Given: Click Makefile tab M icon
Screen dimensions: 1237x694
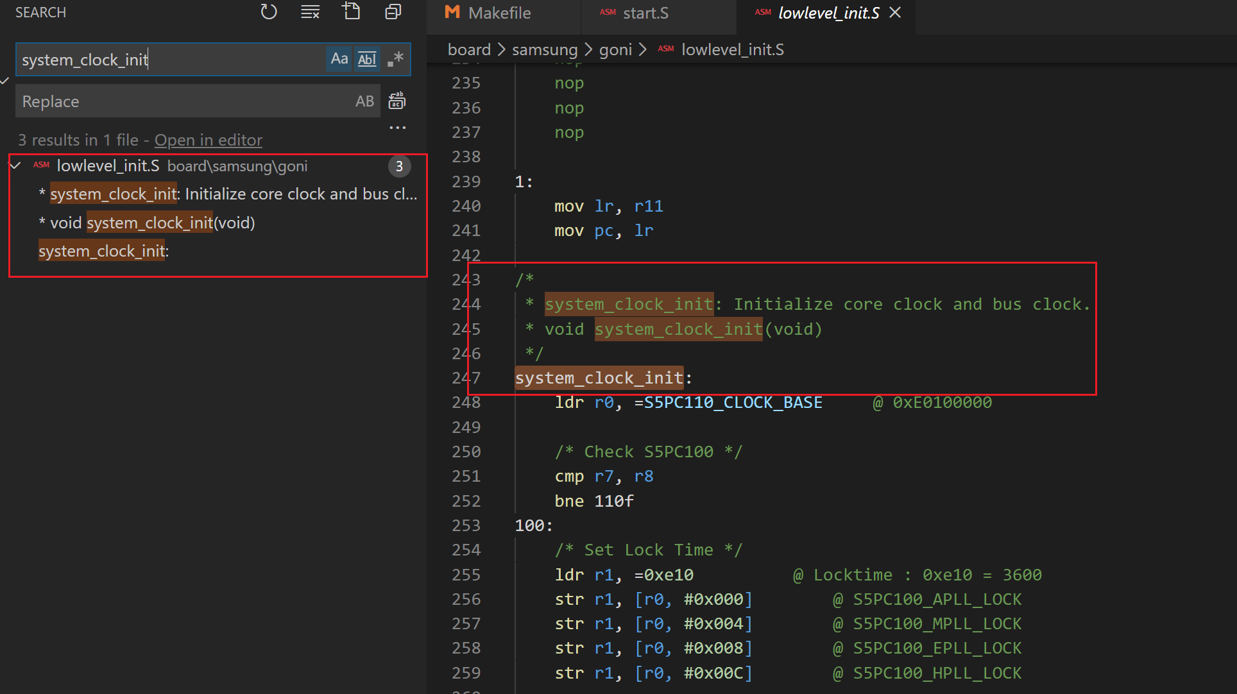Looking at the screenshot, I should (452, 12).
